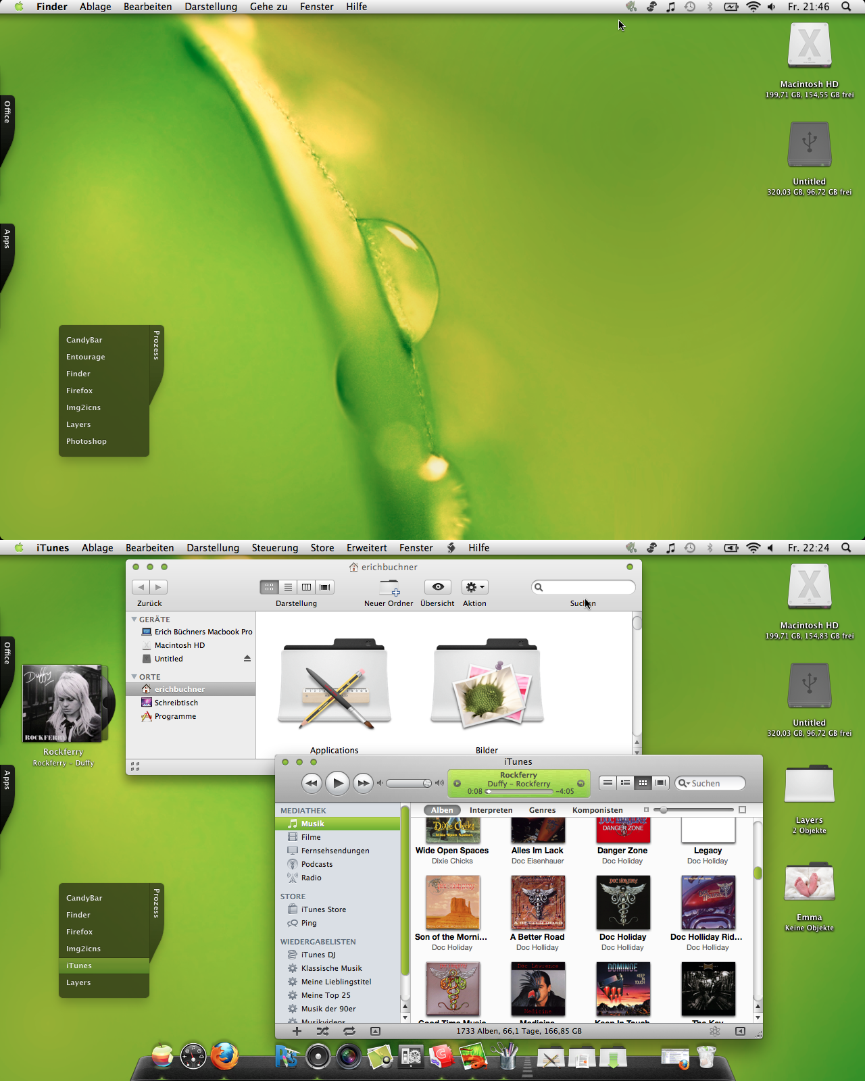Image resolution: width=865 pixels, height=1081 pixels.
Task: Select the Danger Zone album cover
Action: pyautogui.click(x=623, y=830)
